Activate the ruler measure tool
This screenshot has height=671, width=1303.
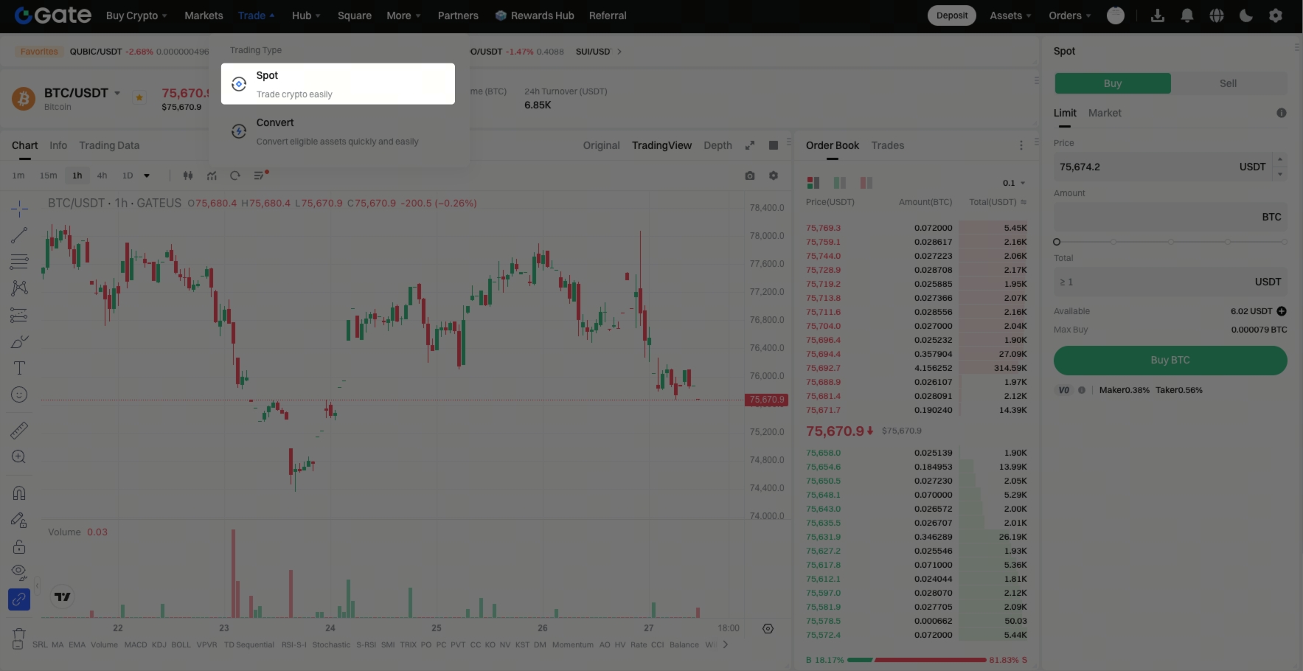[x=19, y=430]
